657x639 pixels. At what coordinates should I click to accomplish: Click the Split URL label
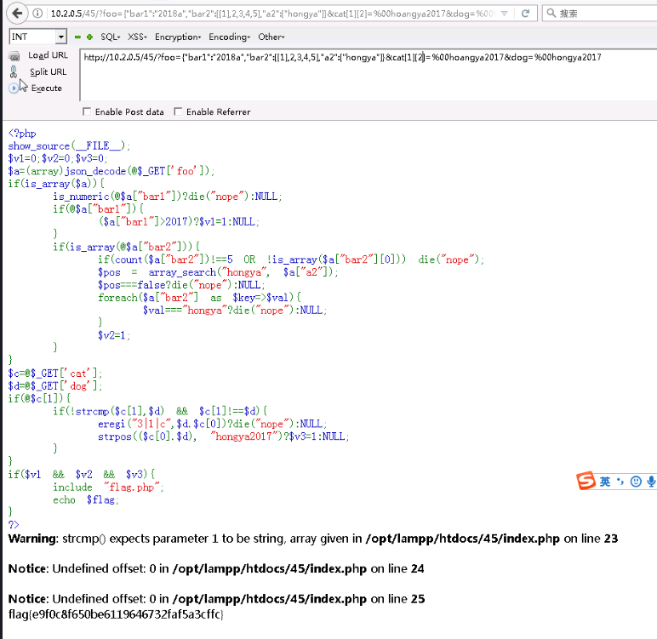click(48, 72)
